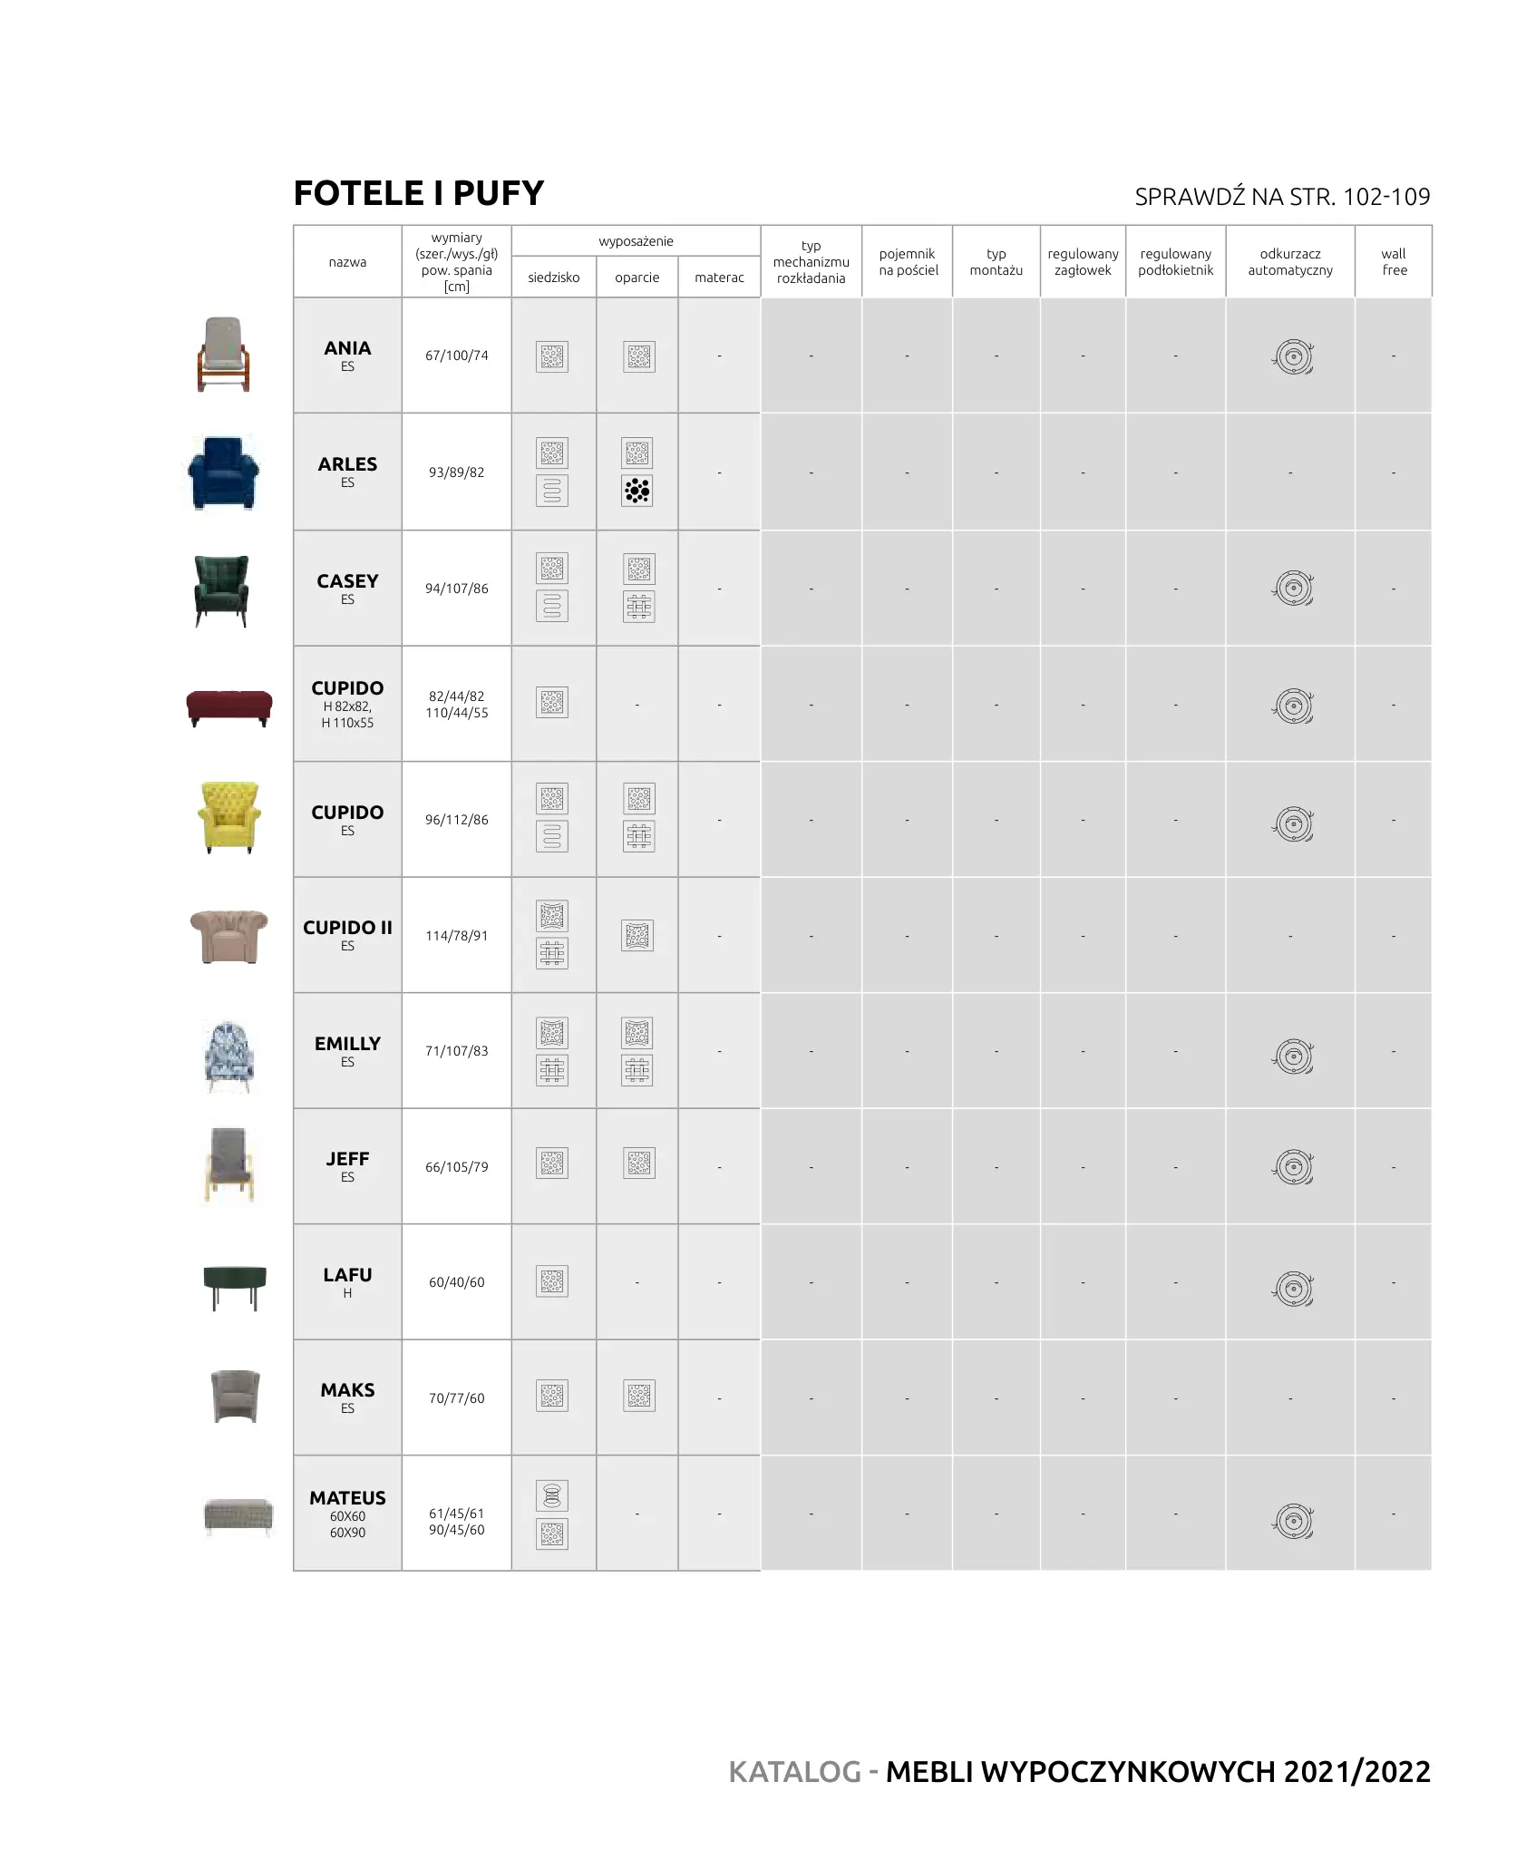Click the foam seat icon in LAFU row
Screen dimensions: 1526x1850
[552, 1280]
